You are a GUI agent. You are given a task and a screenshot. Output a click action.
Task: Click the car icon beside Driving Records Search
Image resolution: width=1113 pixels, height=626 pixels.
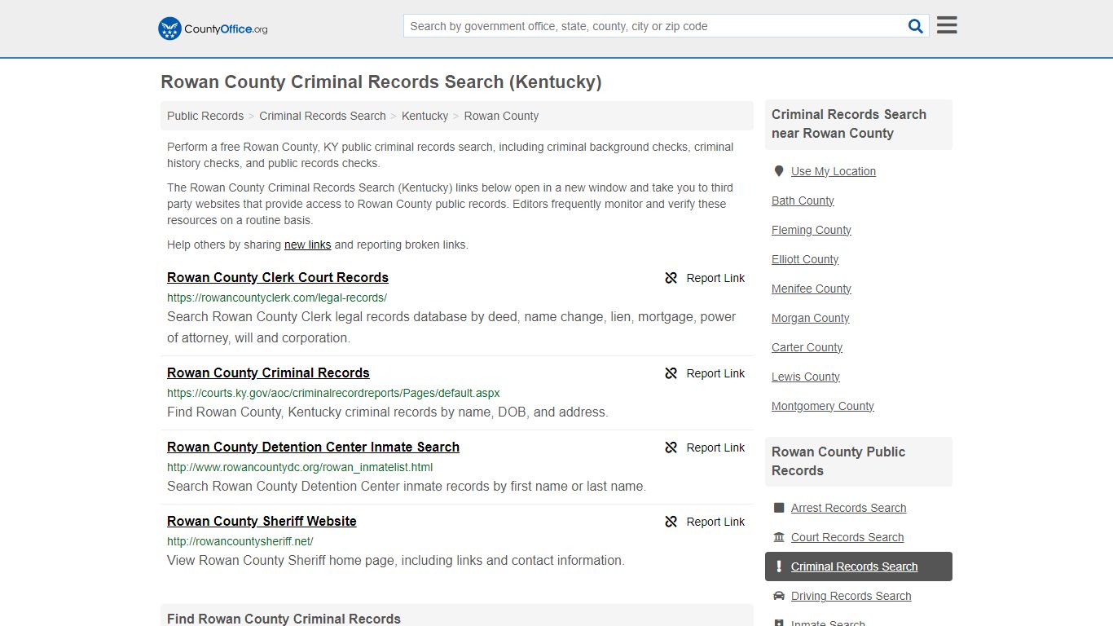click(x=779, y=596)
